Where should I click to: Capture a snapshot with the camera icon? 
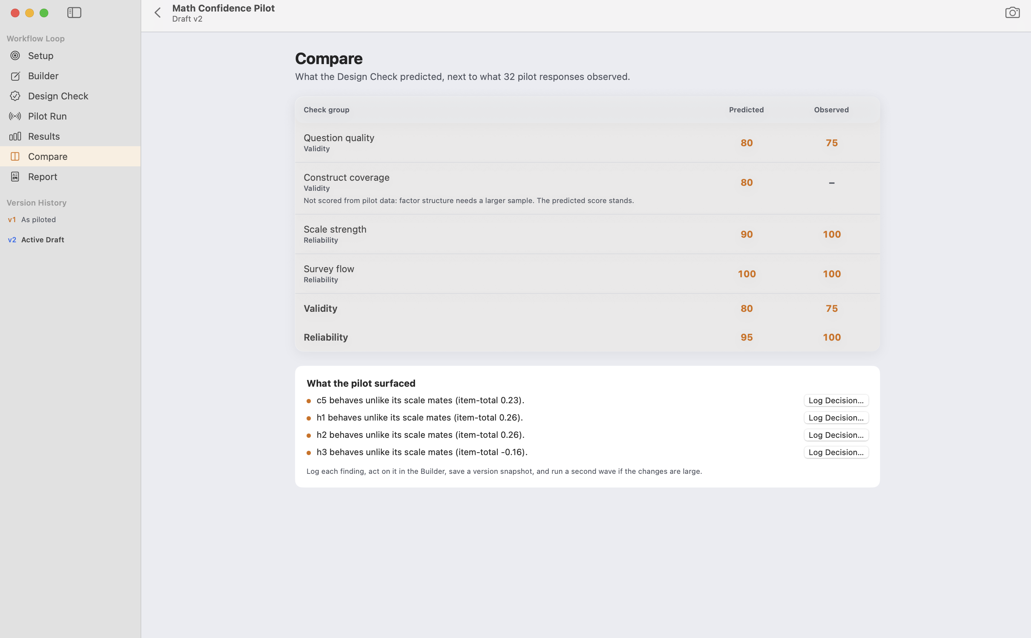pos(1012,13)
